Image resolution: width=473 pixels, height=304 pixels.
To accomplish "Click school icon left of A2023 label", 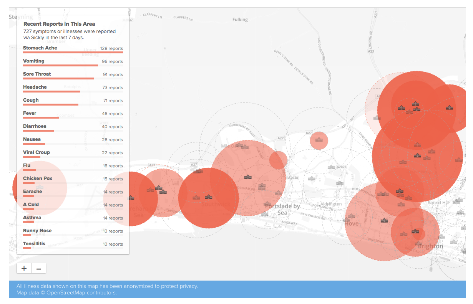I will (331, 167).
